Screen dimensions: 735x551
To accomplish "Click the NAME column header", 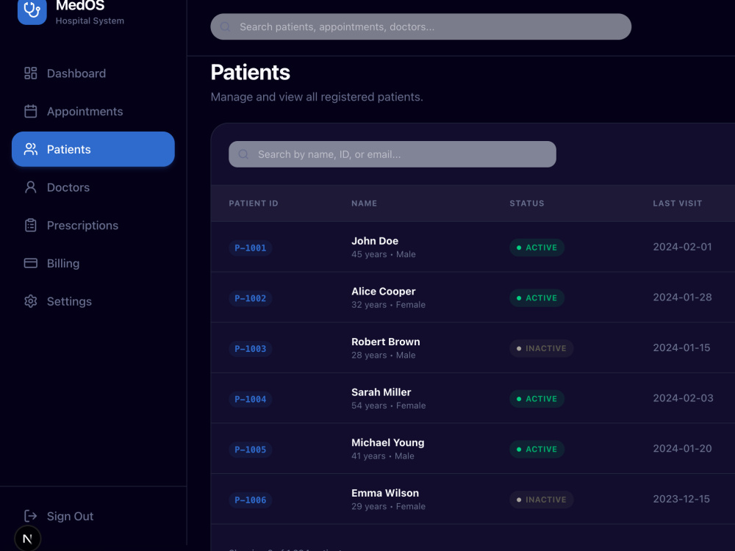I will [x=365, y=204].
